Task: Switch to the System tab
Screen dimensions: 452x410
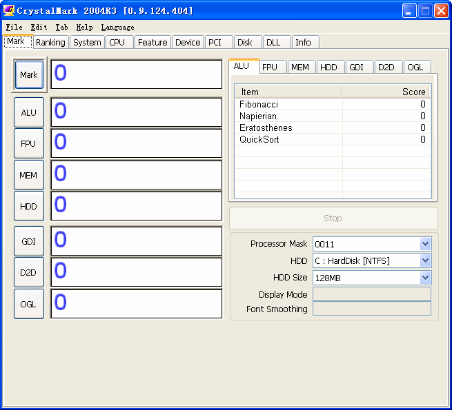Action: pos(88,43)
